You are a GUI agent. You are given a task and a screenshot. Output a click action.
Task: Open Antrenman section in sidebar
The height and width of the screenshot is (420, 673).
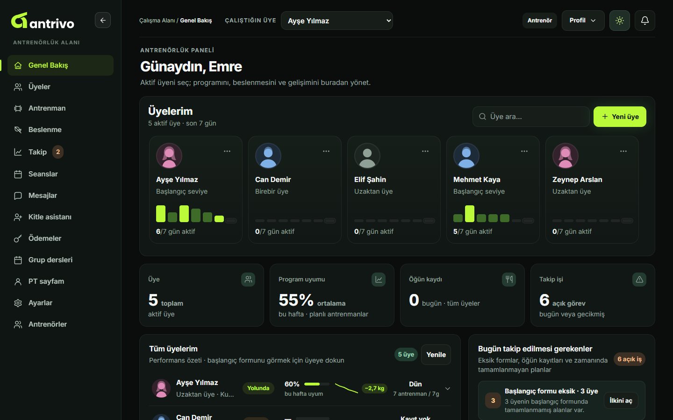click(60, 108)
